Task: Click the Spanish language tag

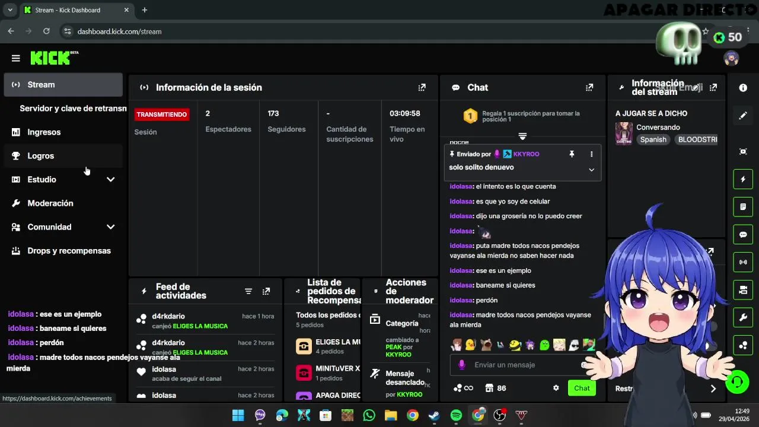Action: point(653,139)
